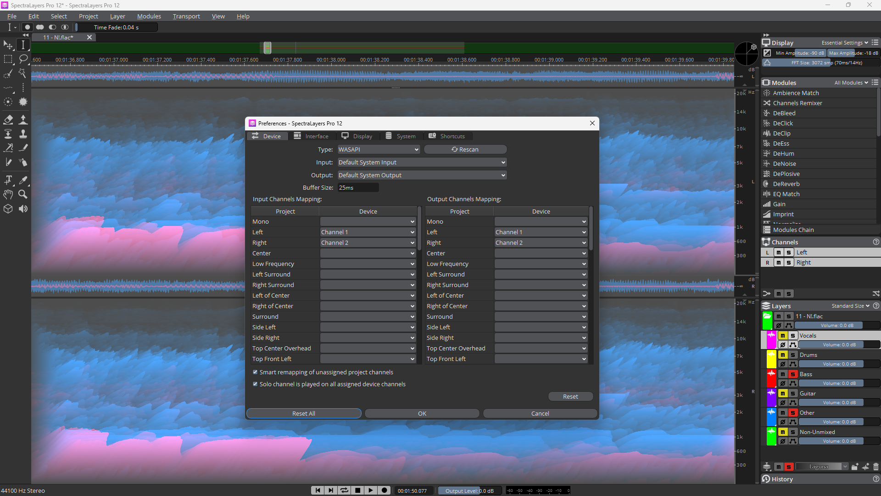Select the Amplify tool

[x=23, y=120]
